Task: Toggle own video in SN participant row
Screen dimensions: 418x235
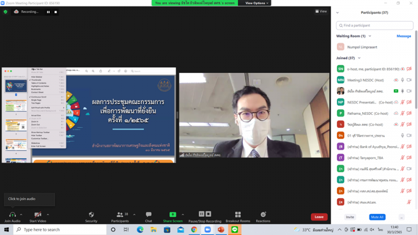Action: tap(409, 69)
